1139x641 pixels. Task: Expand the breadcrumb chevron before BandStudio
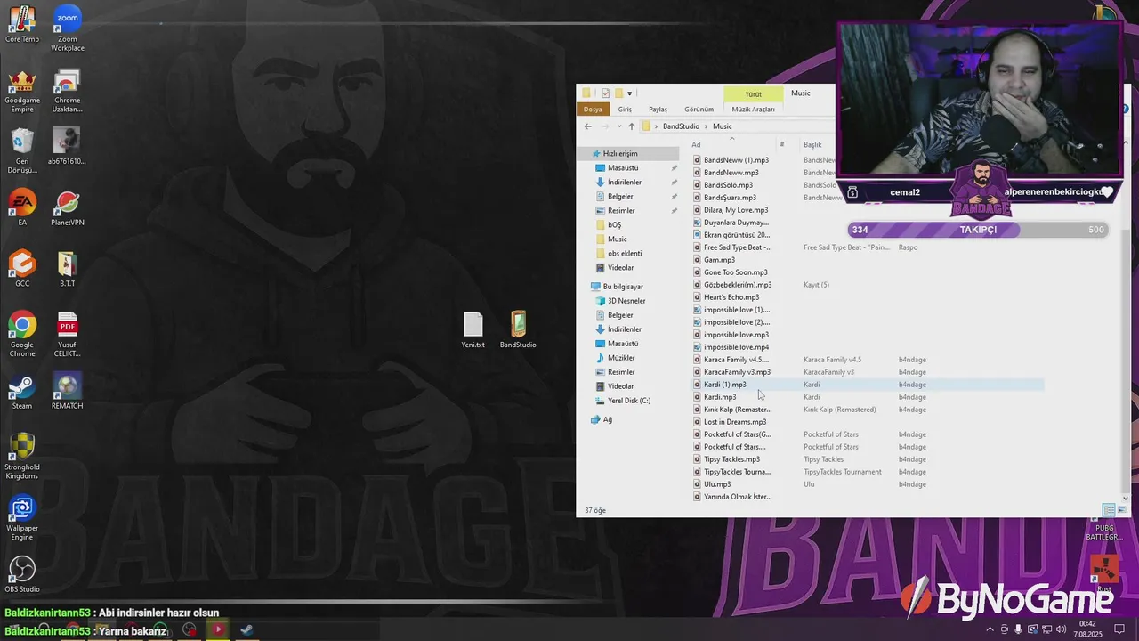pos(656,126)
